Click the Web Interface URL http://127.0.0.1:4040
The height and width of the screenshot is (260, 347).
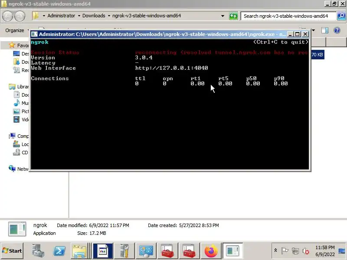pyautogui.click(x=171, y=68)
